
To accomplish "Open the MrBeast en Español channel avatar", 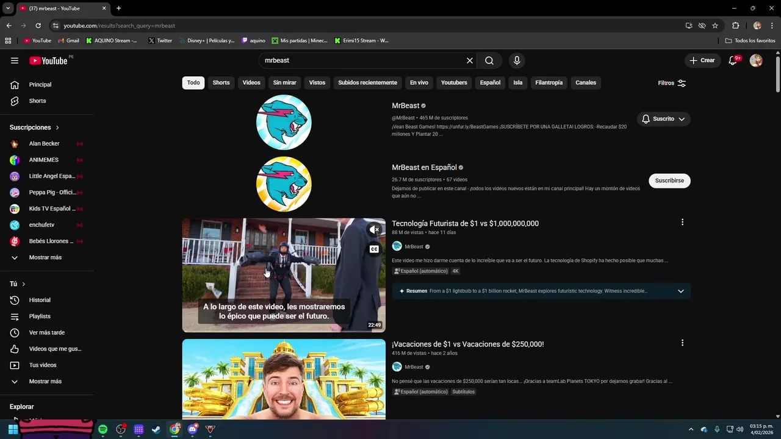I will click(x=284, y=184).
